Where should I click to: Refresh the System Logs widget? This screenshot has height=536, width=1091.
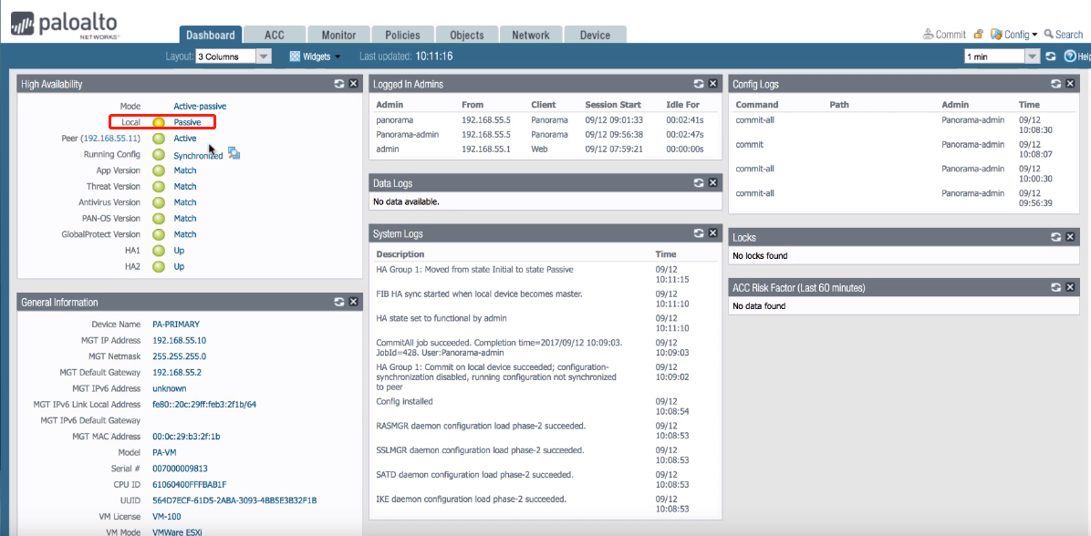tap(699, 234)
